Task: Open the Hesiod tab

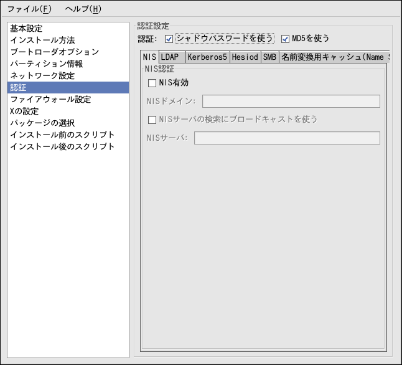Action: pyautogui.click(x=245, y=57)
